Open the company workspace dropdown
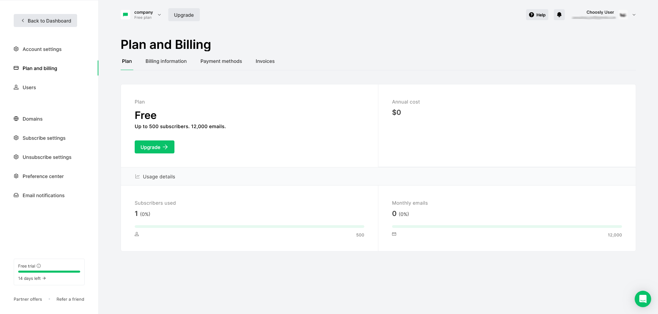The height and width of the screenshot is (314, 658). pos(159,15)
